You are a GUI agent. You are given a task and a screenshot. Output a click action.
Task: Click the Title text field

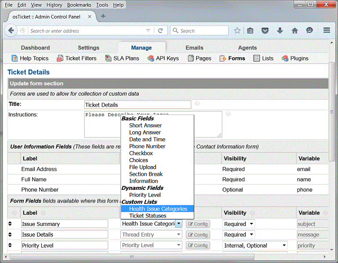tap(137, 105)
